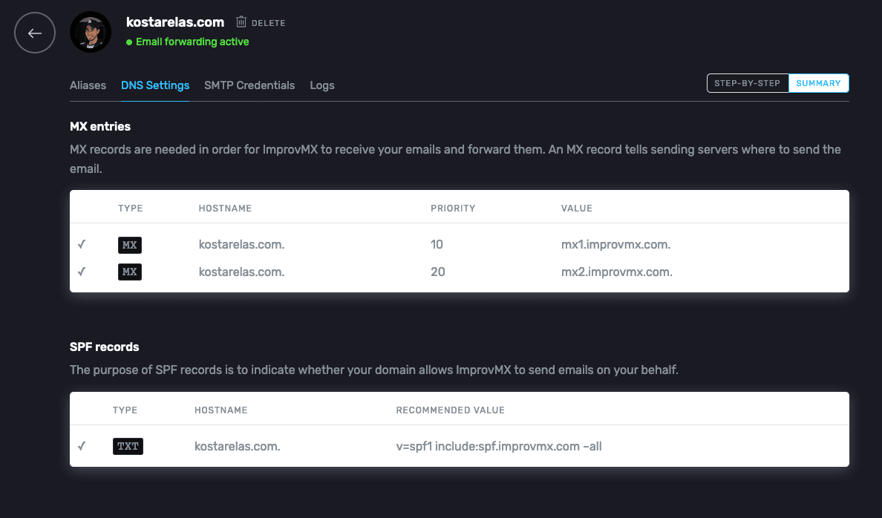The image size is (882, 518).
Task: Click the back arrow circle button
Action: pyautogui.click(x=35, y=33)
